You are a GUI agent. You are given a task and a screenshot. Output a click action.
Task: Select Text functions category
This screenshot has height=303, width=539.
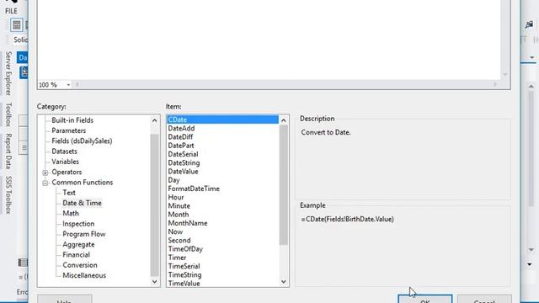click(69, 193)
